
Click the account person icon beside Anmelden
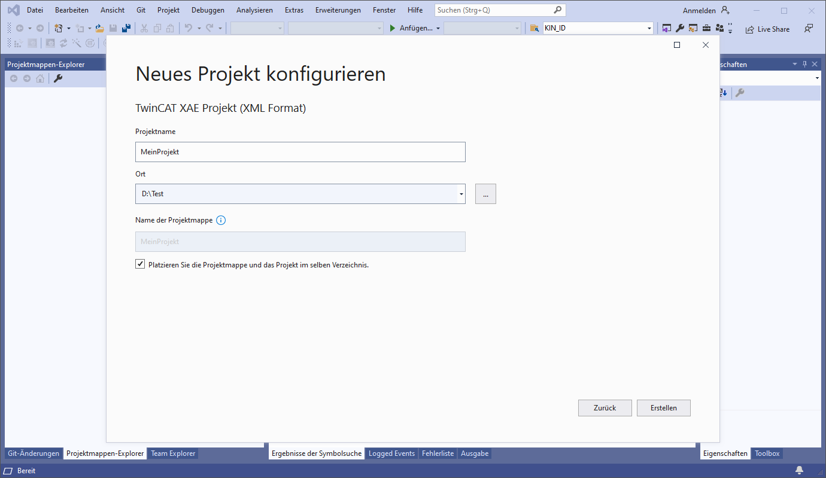(x=725, y=10)
